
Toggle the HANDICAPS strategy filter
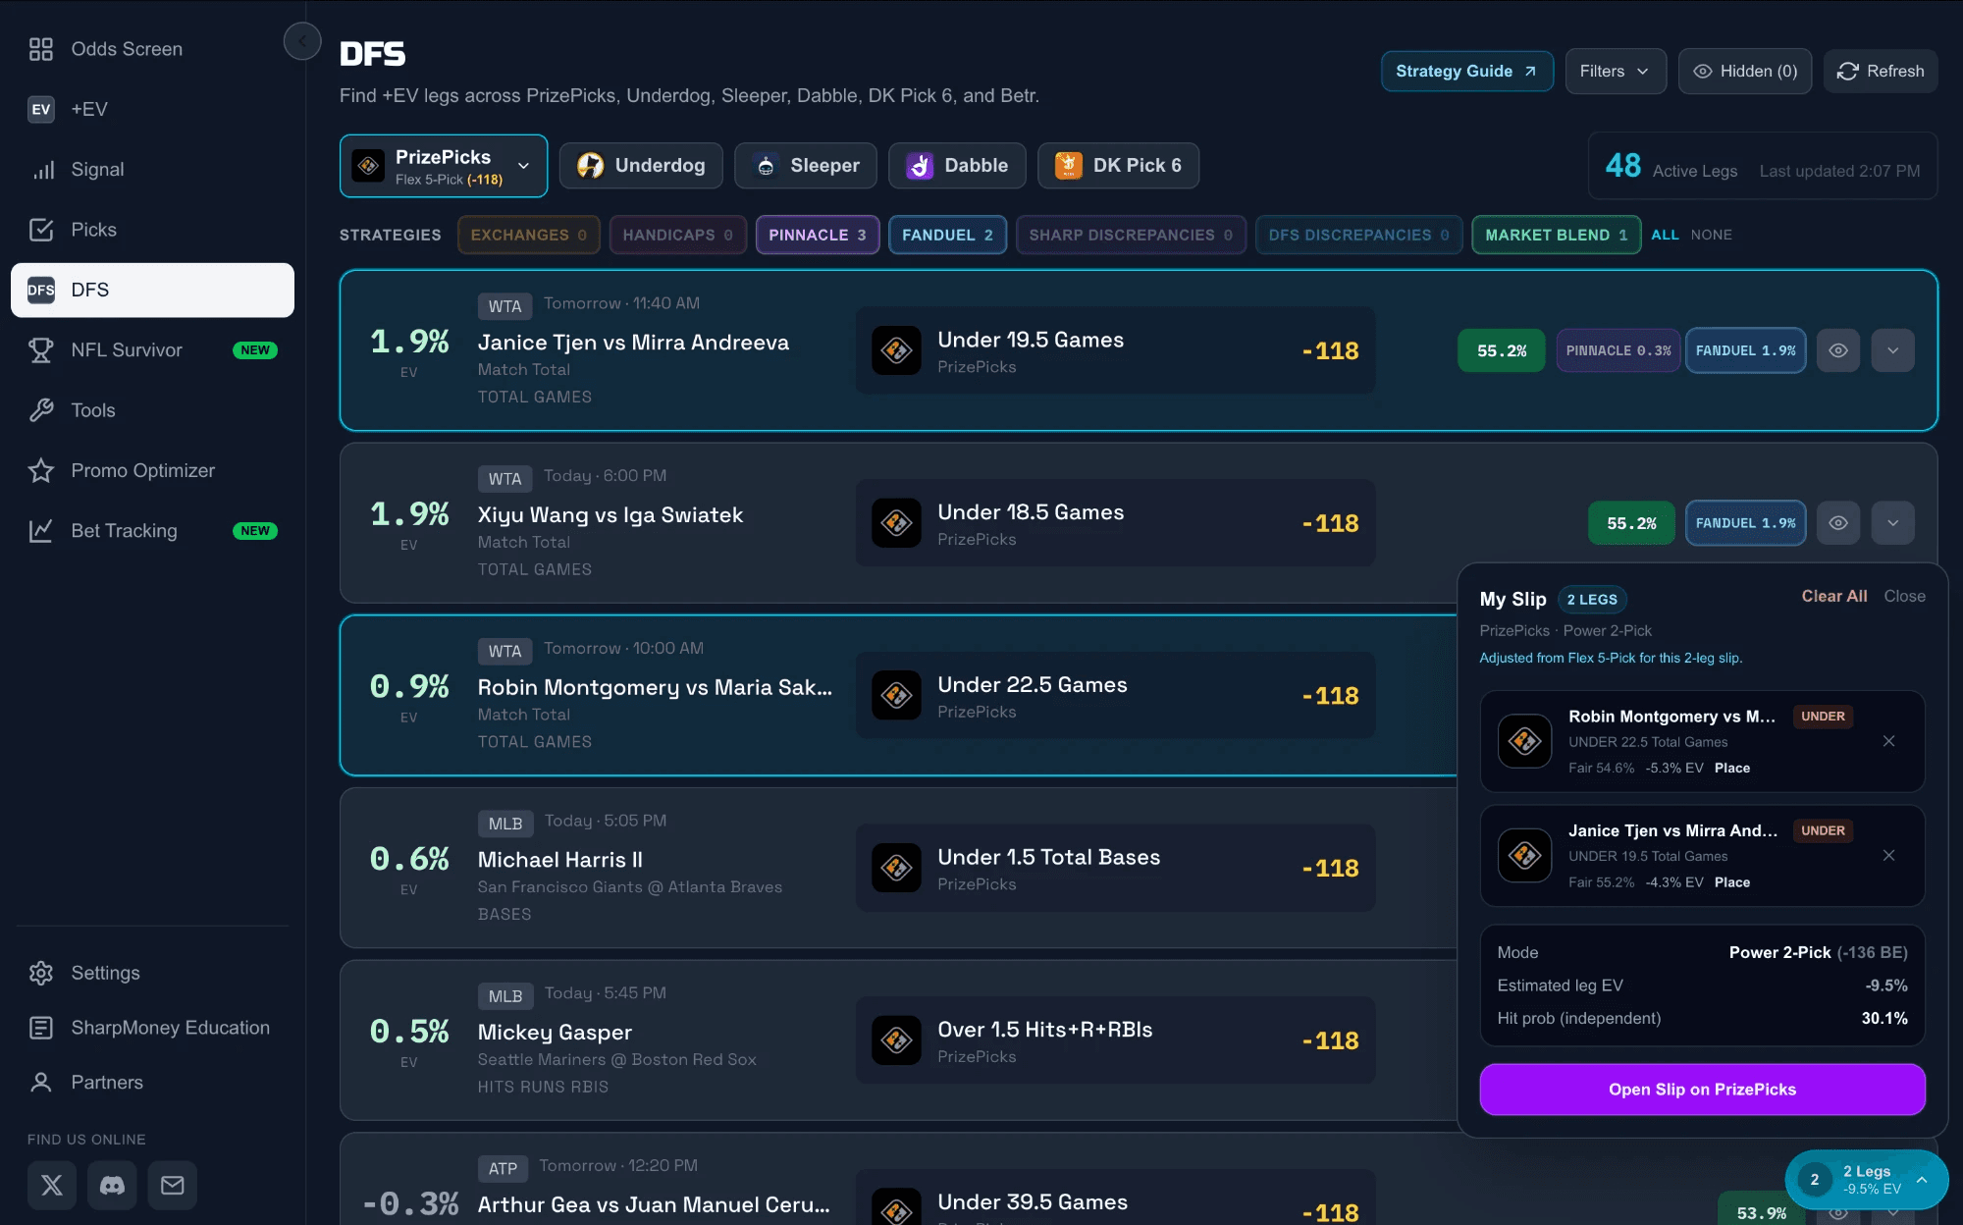(x=677, y=235)
